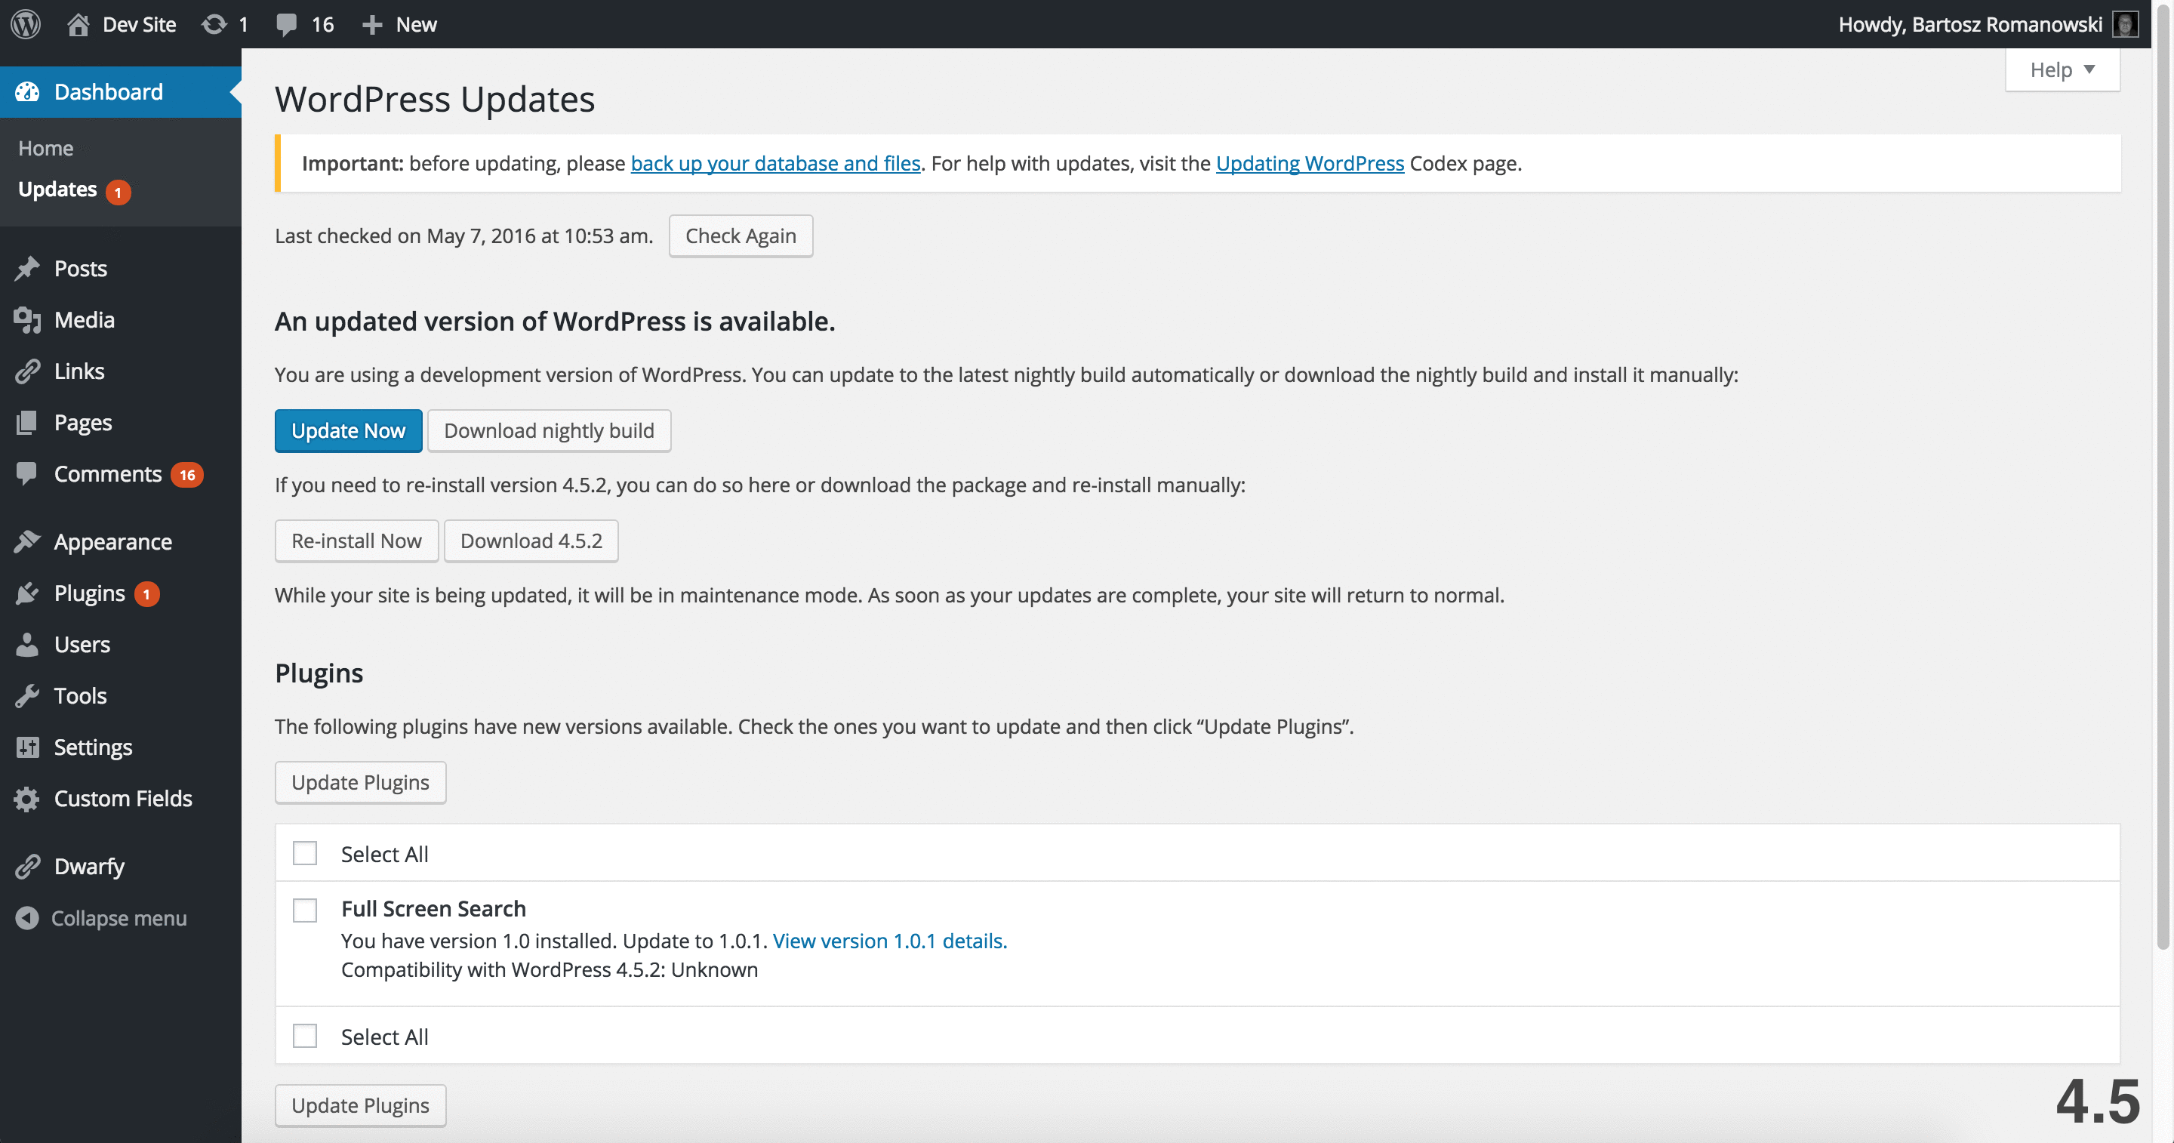Open the Users menu label

pos(82,644)
